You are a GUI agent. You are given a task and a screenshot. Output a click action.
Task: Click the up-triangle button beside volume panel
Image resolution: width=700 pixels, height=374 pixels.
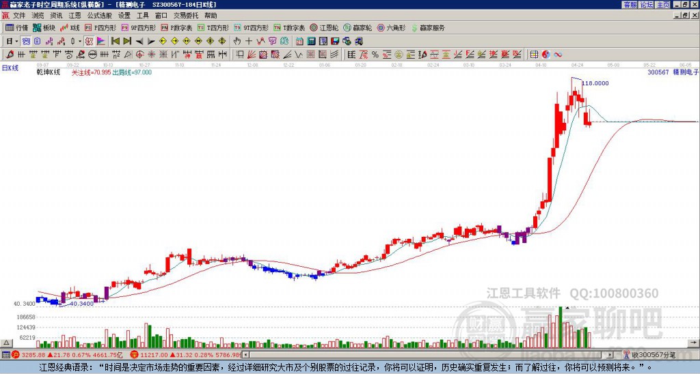click(5, 343)
